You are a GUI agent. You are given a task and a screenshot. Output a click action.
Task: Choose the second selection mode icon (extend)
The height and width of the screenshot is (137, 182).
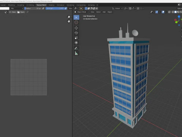pyautogui.click(x=89, y=8)
